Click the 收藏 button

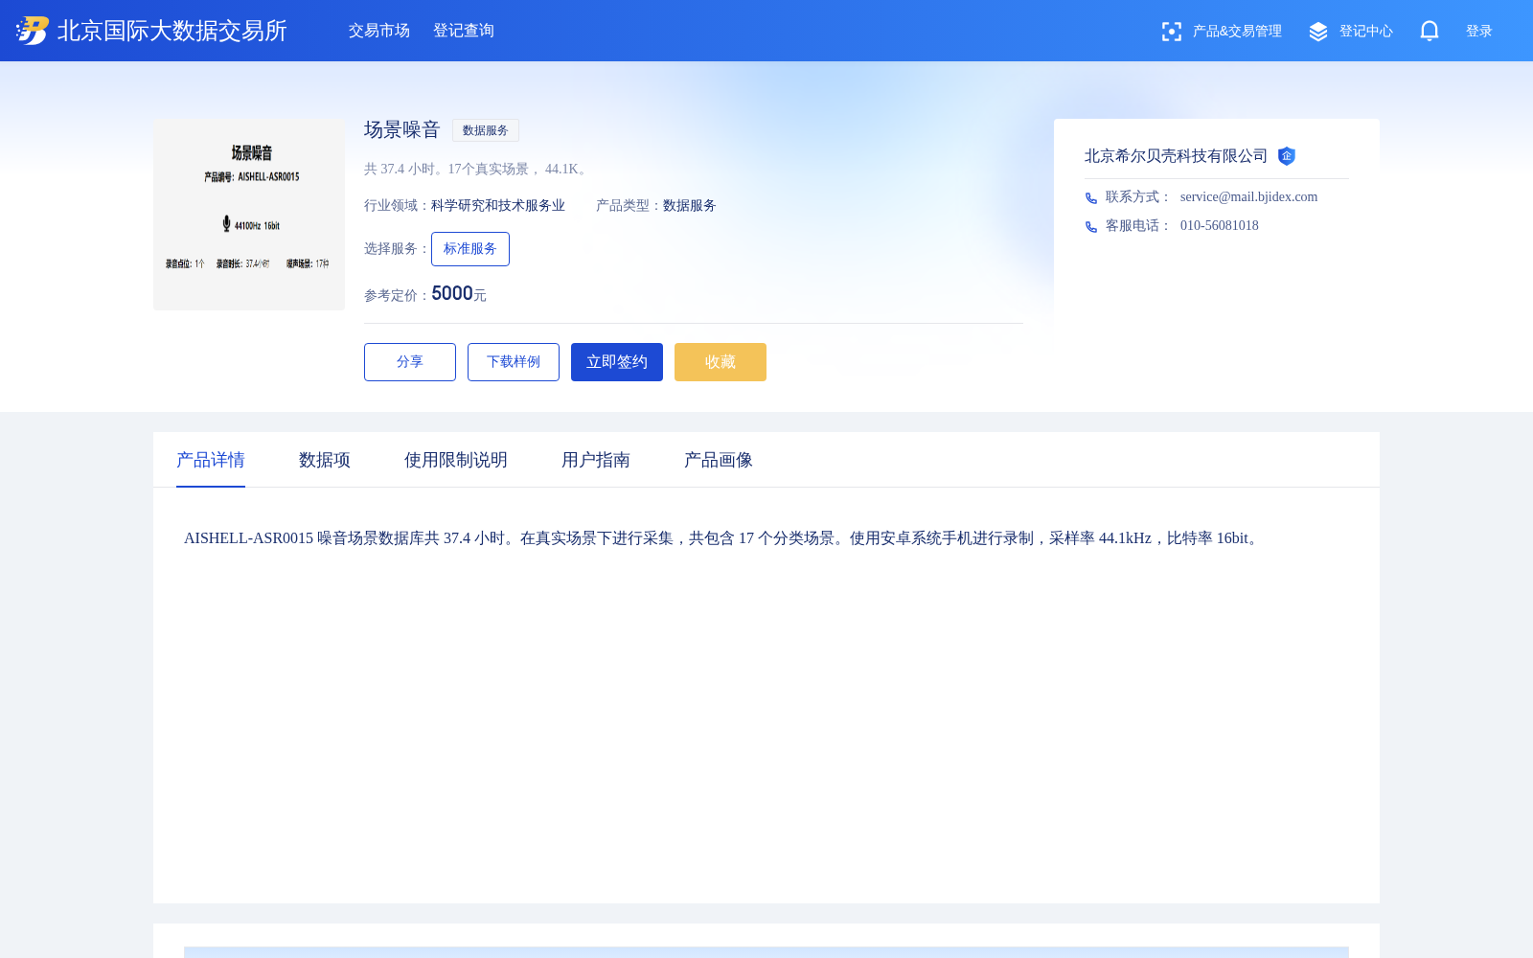coord(721,362)
